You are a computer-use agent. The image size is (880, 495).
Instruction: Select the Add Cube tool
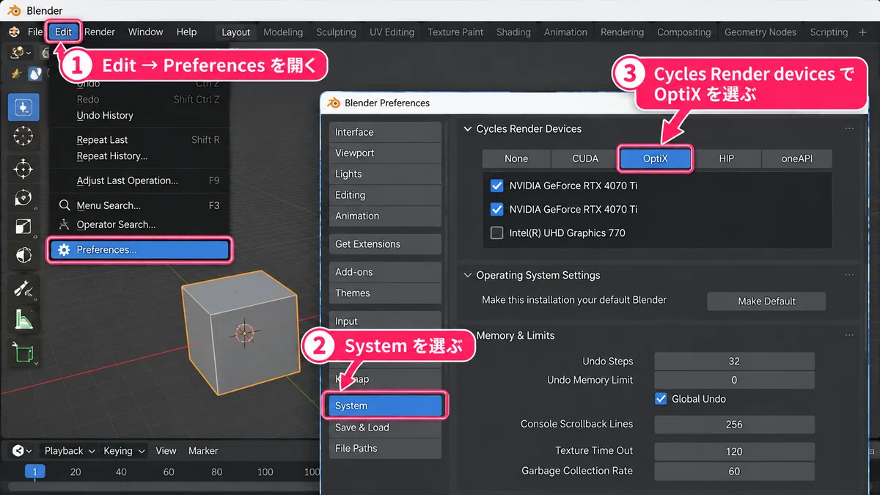tap(23, 353)
